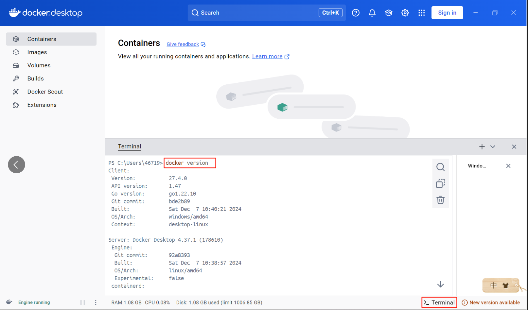Click the Containers cube icon
528x310 pixels.
16,39
